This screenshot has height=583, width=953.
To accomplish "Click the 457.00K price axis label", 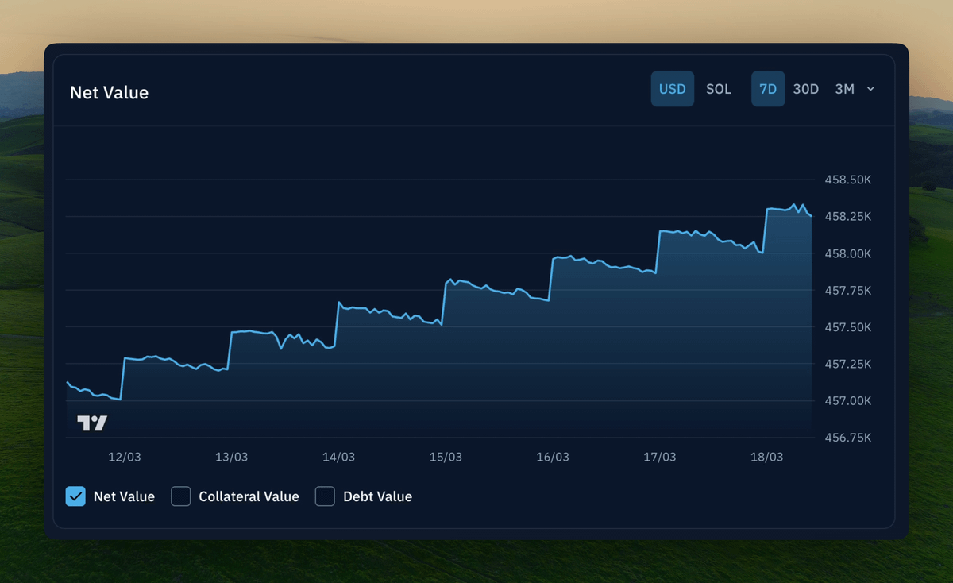I will click(848, 400).
